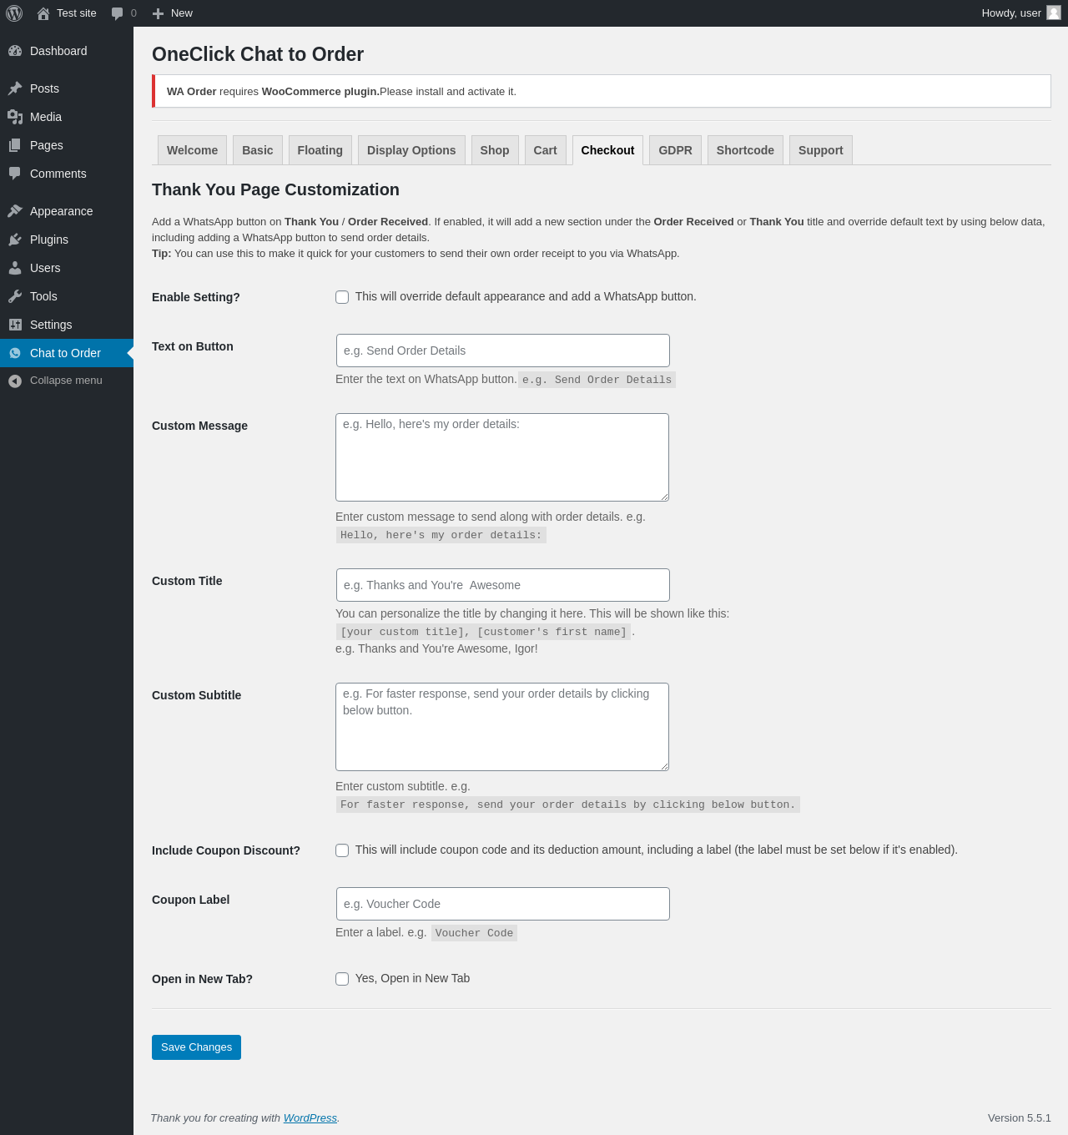Click the user avatar icon

coord(1054,13)
